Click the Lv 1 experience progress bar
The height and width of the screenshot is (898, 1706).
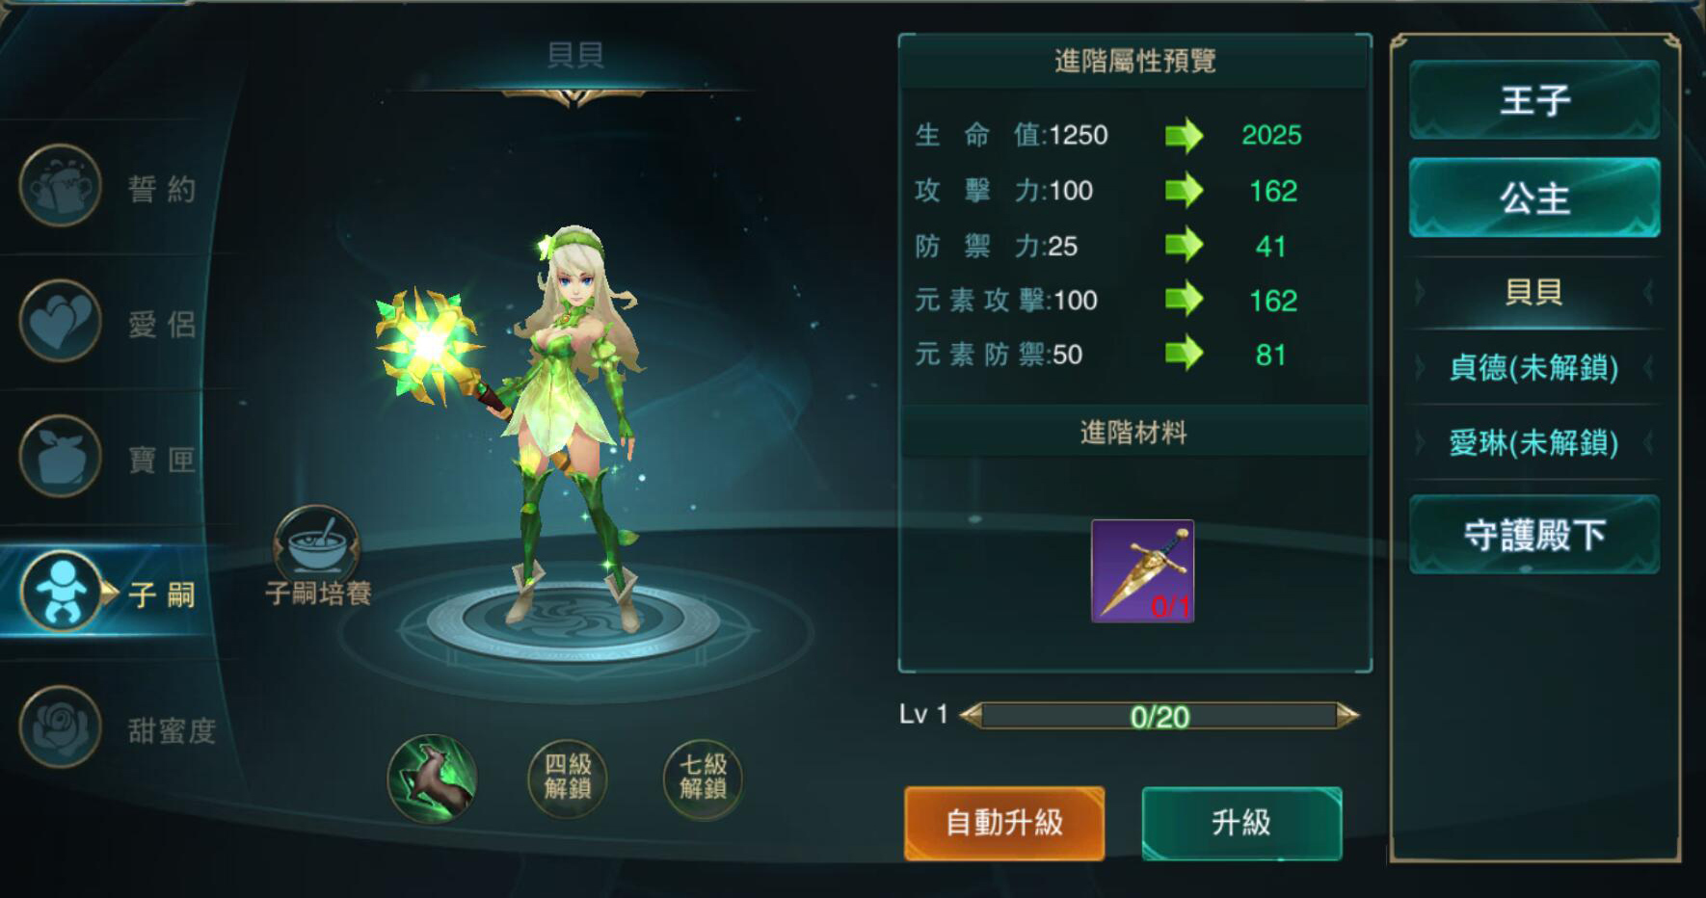pos(1160,716)
